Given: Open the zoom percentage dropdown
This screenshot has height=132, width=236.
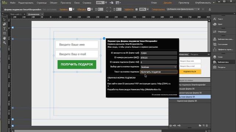Looking at the screenshot, I should pos(106,3).
